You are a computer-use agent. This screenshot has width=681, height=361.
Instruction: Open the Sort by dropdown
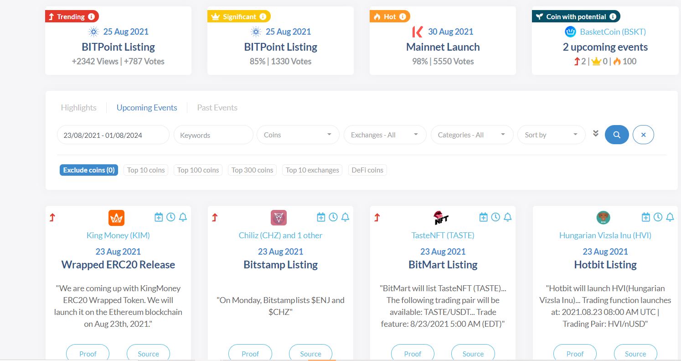(552, 135)
